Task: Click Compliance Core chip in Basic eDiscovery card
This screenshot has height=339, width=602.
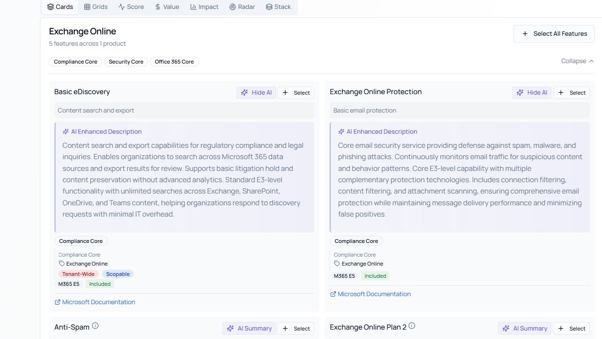Action: click(x=81, y=241)
